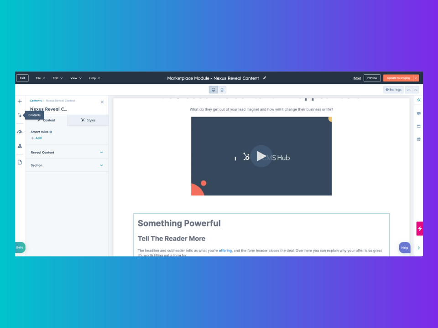Viewport: 438px width, 328px height.
Task: Open the File menu
Action: point(40,78)
